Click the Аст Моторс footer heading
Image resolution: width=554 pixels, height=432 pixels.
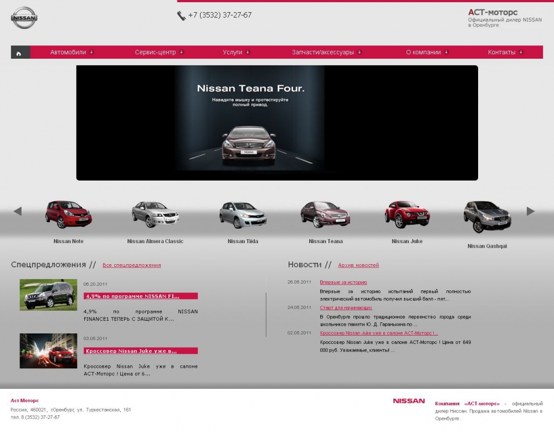25,400
